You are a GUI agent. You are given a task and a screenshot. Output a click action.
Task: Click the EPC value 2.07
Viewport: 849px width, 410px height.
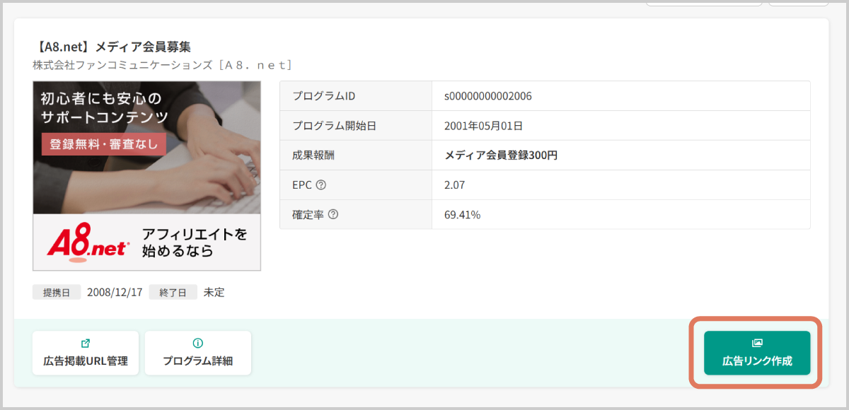tap(454, 184)
